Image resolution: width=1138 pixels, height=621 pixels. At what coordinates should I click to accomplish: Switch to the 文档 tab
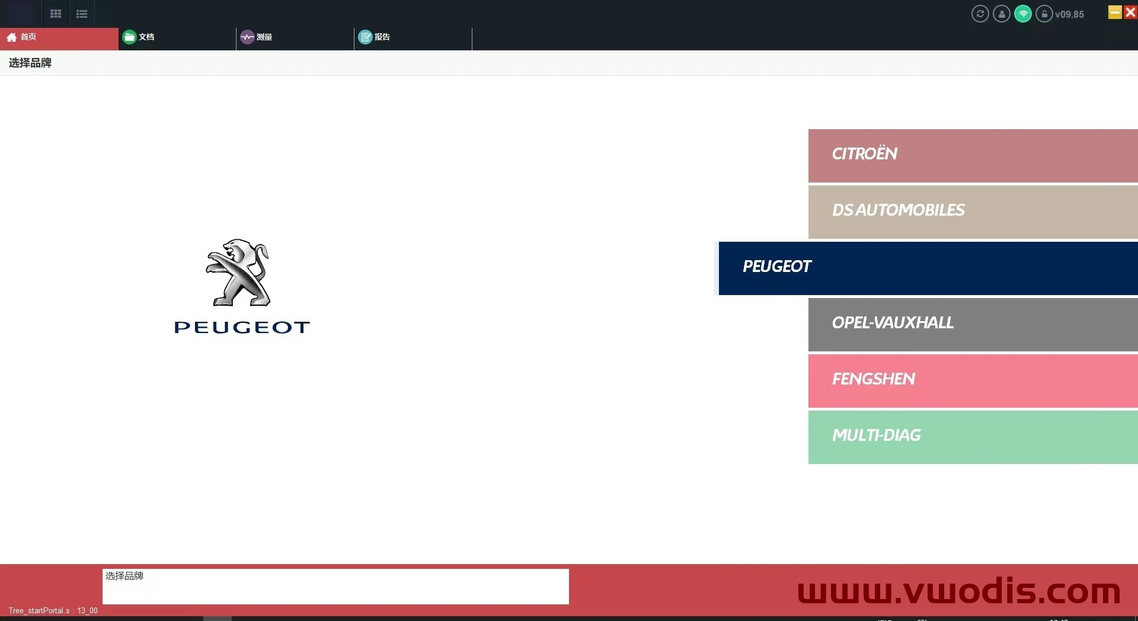tap(177, 39)
